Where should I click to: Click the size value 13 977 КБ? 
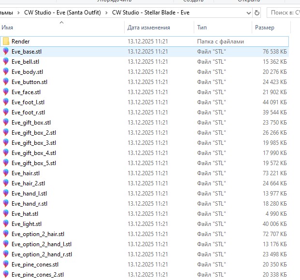pos(274,194)
